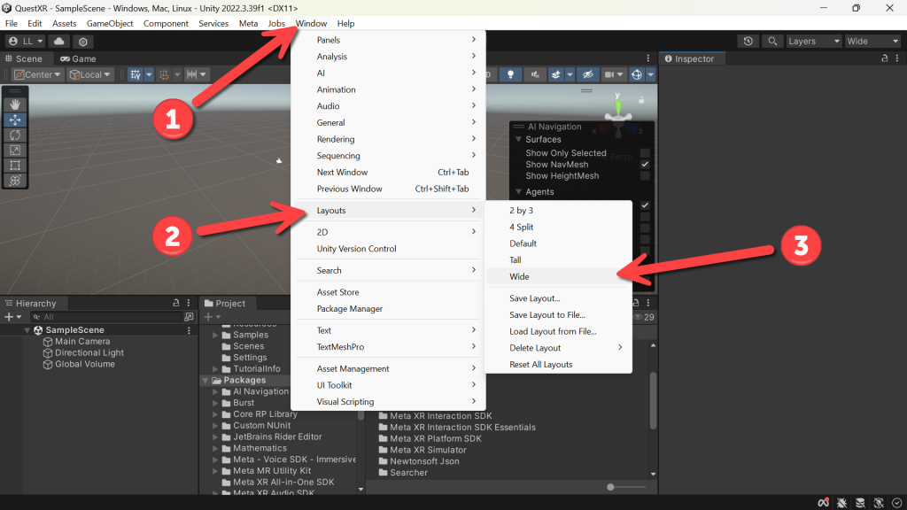907x510 pixels.
Task: Open the LL account dropdown
Action: pyautogui.click(x=26, y=41)
